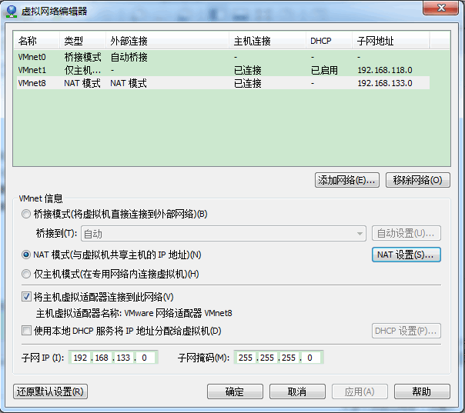
Task: Click 还原默认设置(R) button
Action: click(50, 391)
